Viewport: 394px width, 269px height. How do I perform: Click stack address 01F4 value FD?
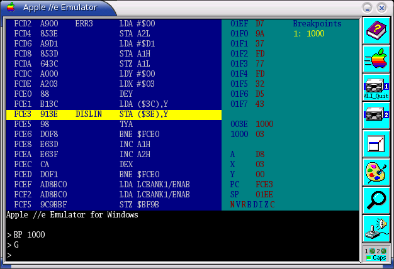point(247,74)
